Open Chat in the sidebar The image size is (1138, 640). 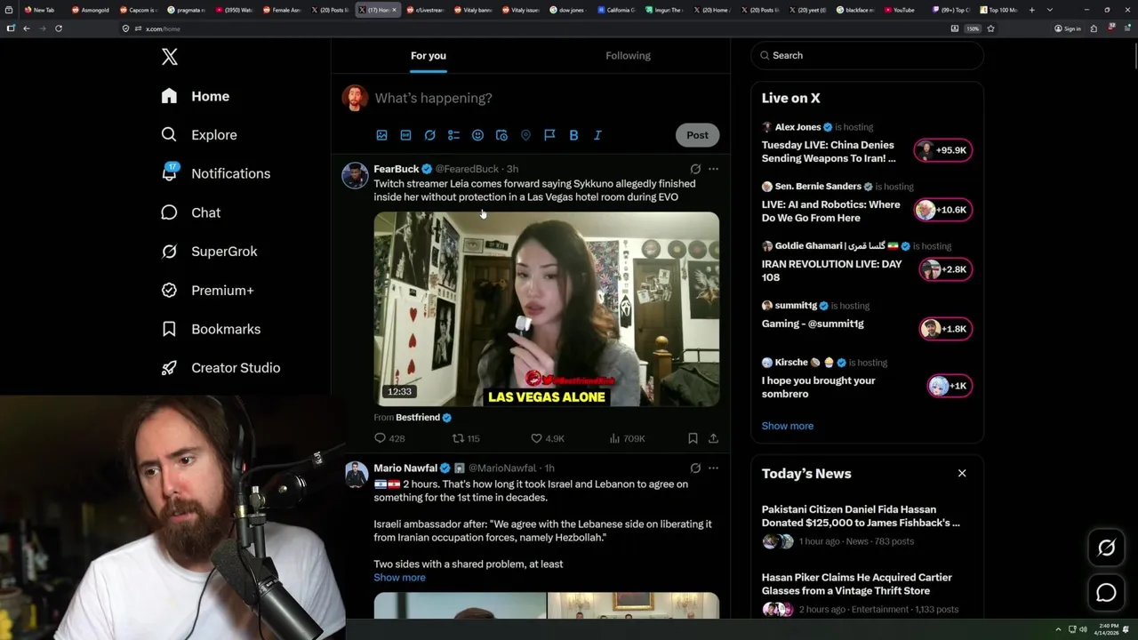coord(191,212)
